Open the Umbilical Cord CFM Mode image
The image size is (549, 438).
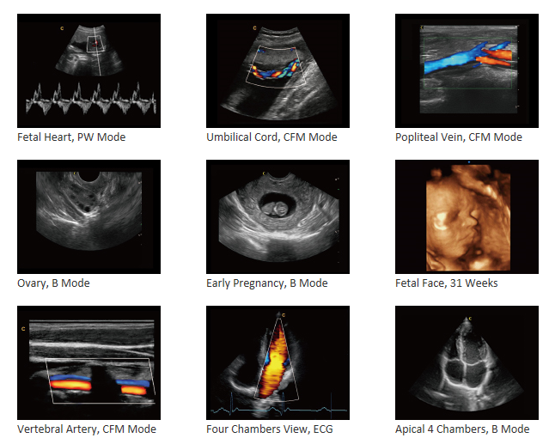point(278,70)
